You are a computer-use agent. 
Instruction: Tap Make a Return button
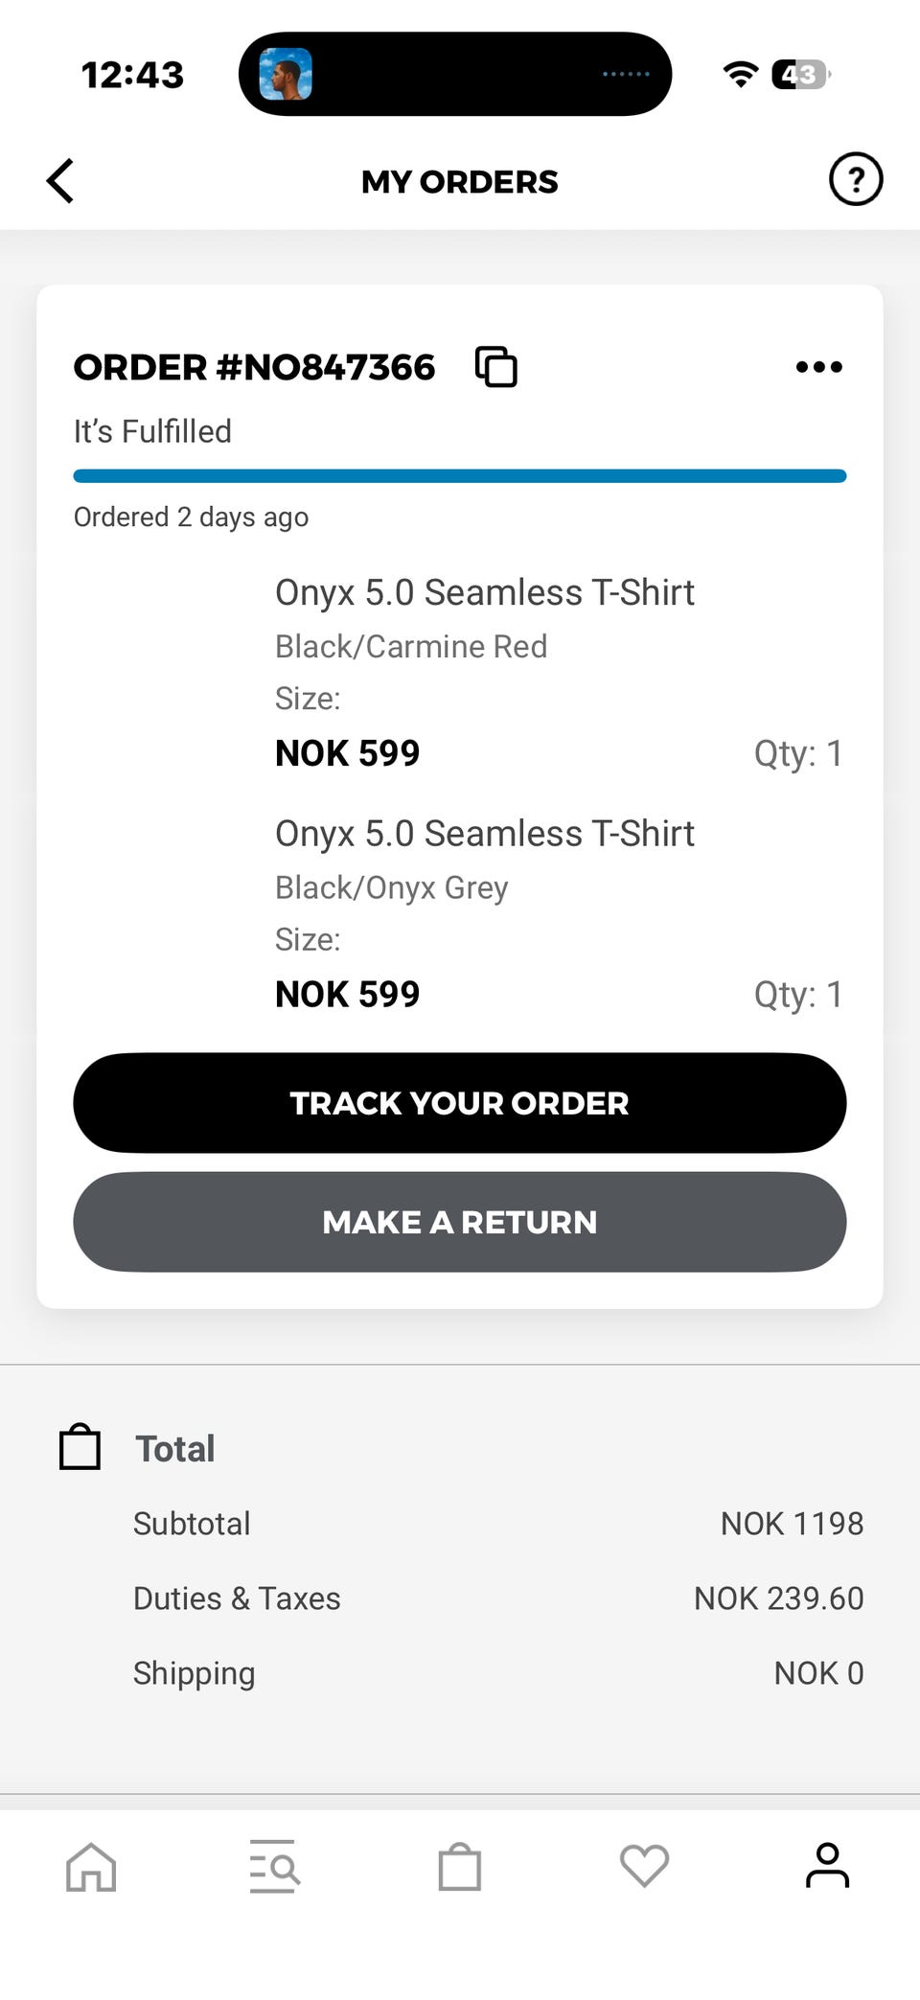pyautogui.click(x=460, y=1222)
